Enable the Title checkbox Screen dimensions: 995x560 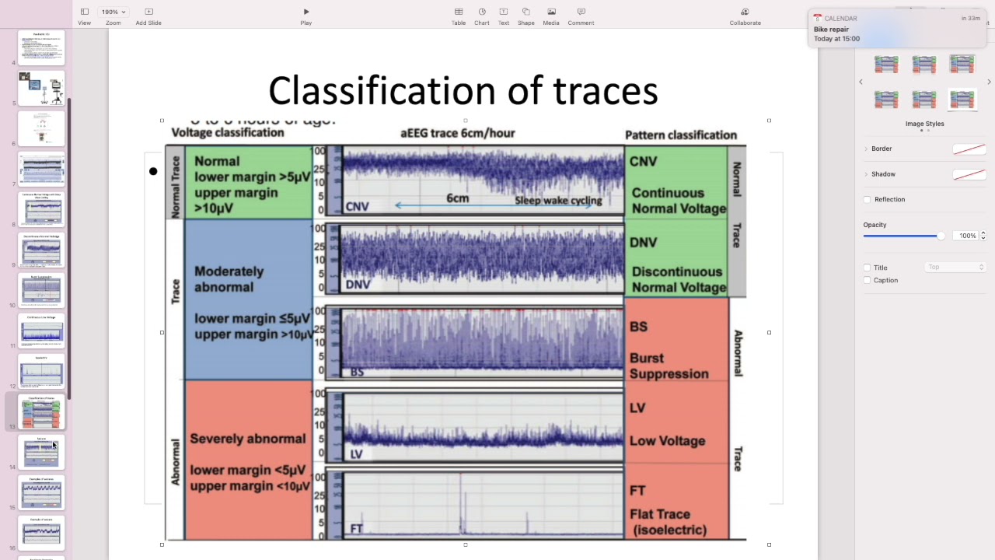868,268
